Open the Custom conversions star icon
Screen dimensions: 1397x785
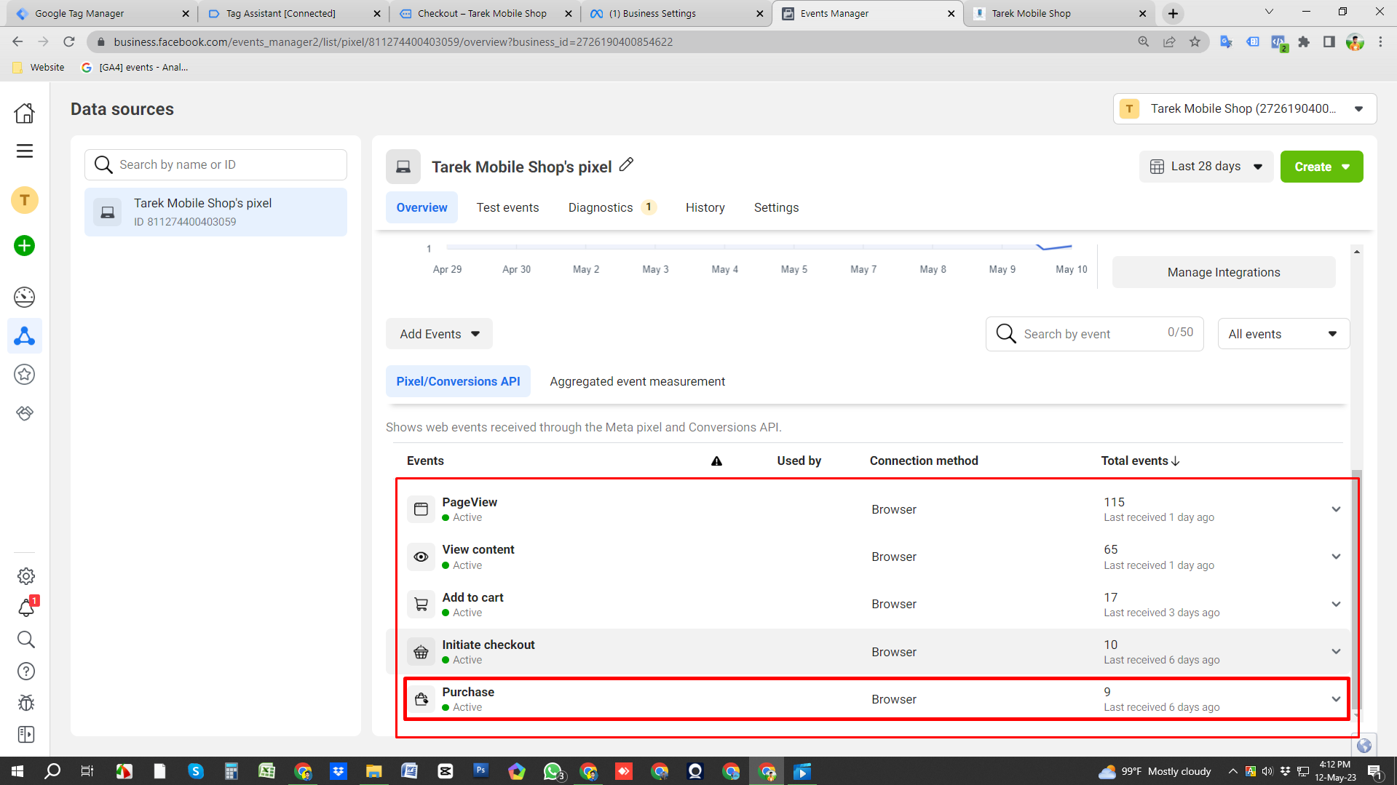click(x=25, y=375)
